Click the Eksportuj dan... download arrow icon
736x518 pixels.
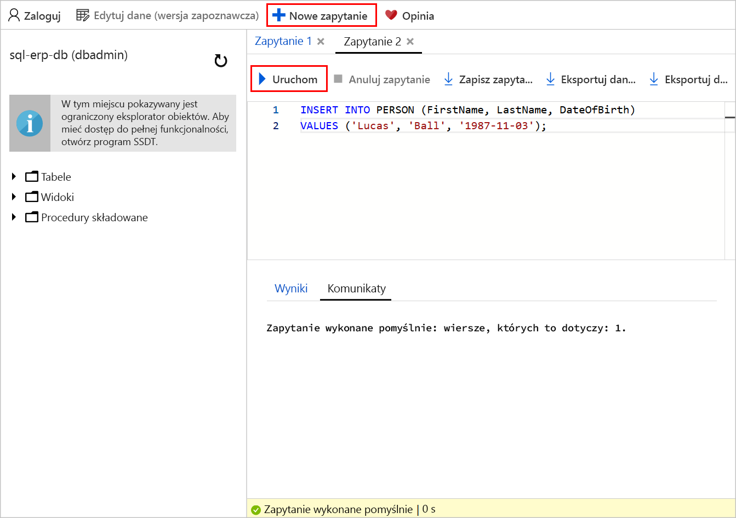[550, 79]
